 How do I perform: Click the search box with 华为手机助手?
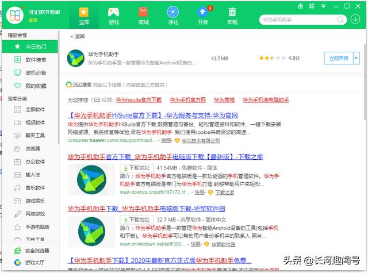coord(298,20)
